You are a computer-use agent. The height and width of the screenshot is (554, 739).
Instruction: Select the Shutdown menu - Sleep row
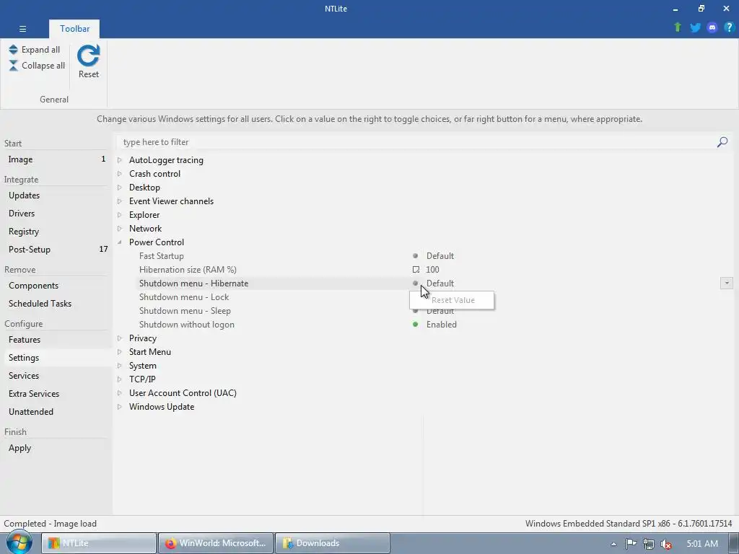[185, 310]
